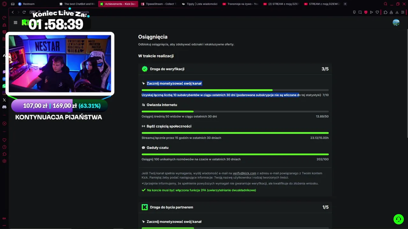The height and width of the screenshot is (229, 408).
Task: Open WhatsApp from the browser sidebar
Action: [4, 86]
